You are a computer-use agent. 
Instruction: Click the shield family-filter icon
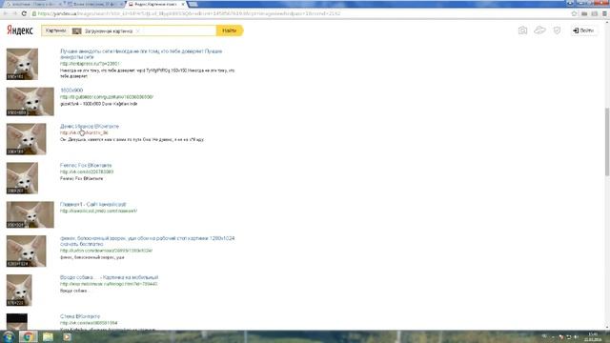[x=557, y=30]
